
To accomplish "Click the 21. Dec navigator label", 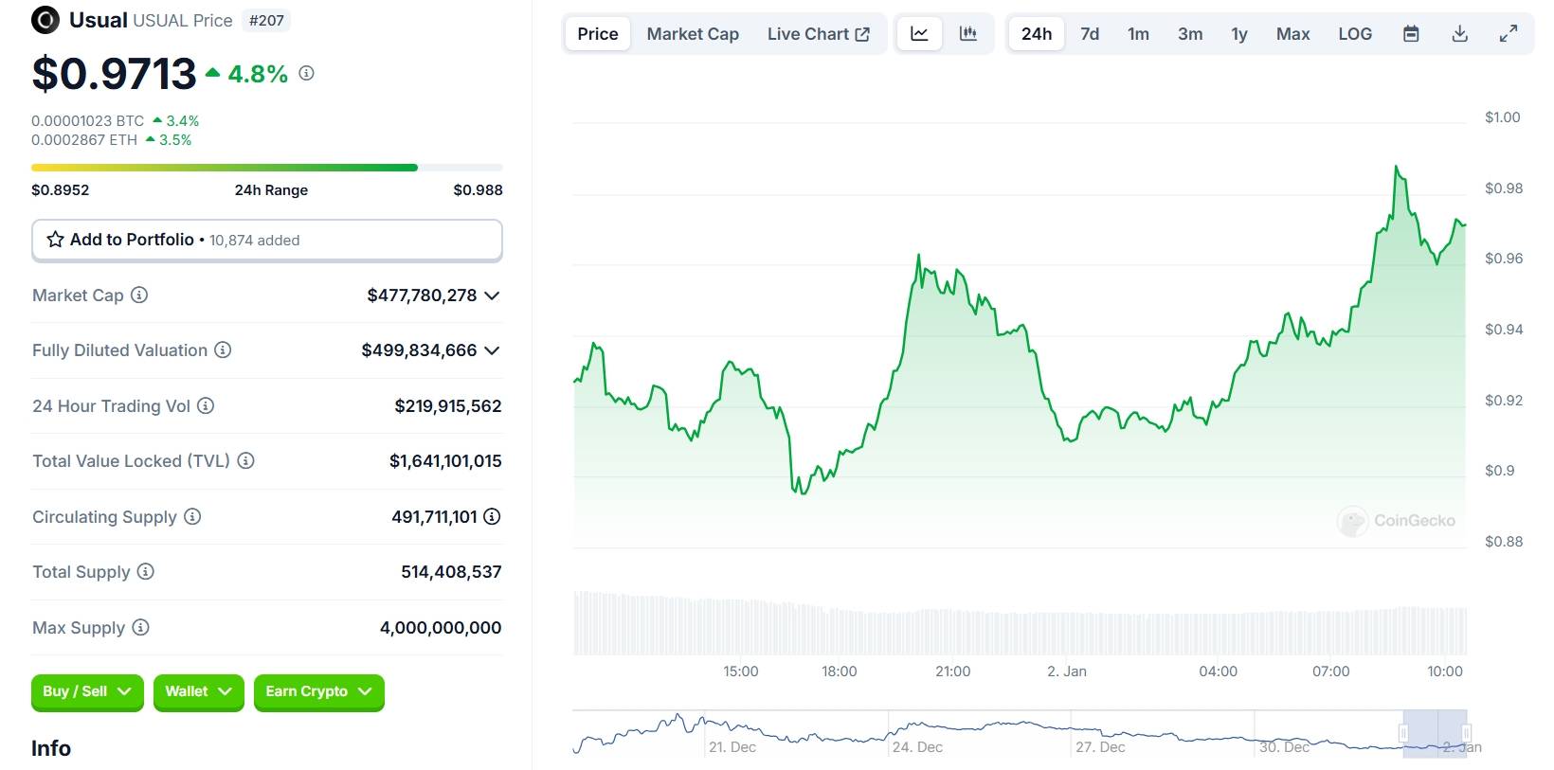I will coord(732,747).
